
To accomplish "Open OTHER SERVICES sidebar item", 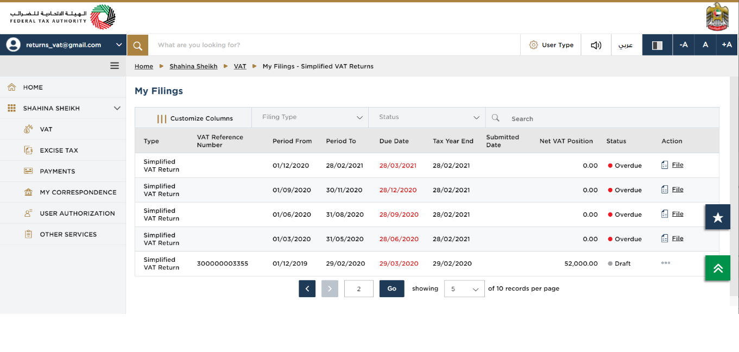I will point(63,234).
